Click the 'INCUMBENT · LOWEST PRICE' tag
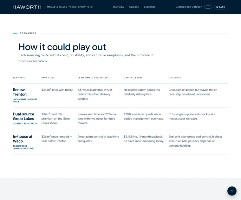The width and height of the screenshot is (241, 200). click(25, 100)
